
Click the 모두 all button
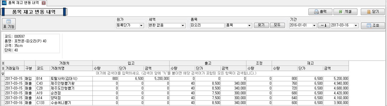pos(277,25)
